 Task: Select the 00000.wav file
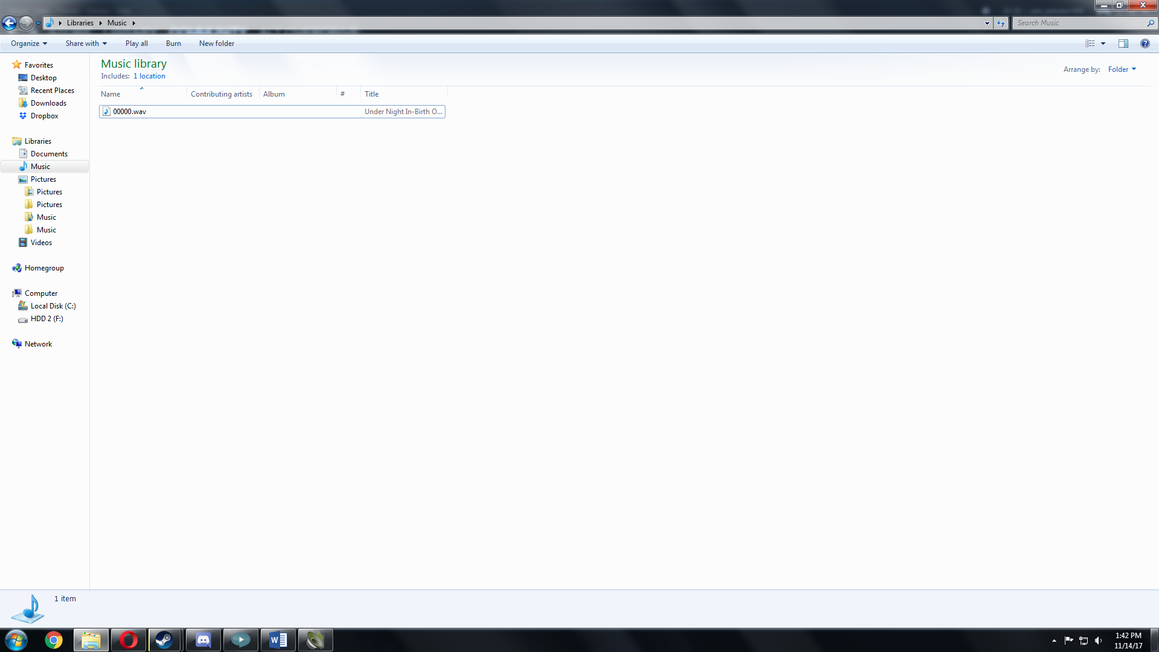coord(130,112)
